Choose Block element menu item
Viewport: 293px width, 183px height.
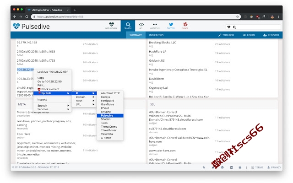[x=53, y=89]
